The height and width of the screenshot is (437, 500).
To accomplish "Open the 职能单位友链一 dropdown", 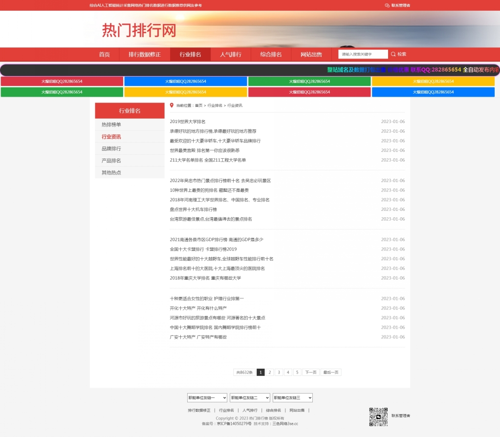I will 207,397.
